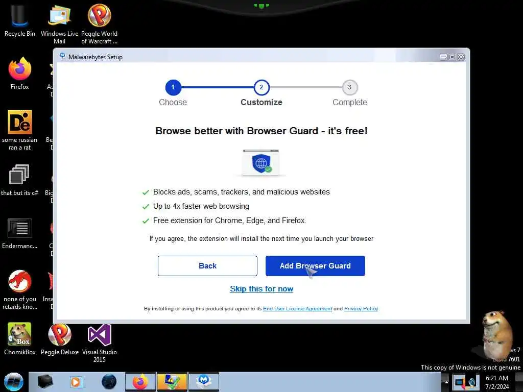The image size is (523, 392).
Task: Select the 'some russian ran a rat' icon
Action: click(x=20, y=130)
